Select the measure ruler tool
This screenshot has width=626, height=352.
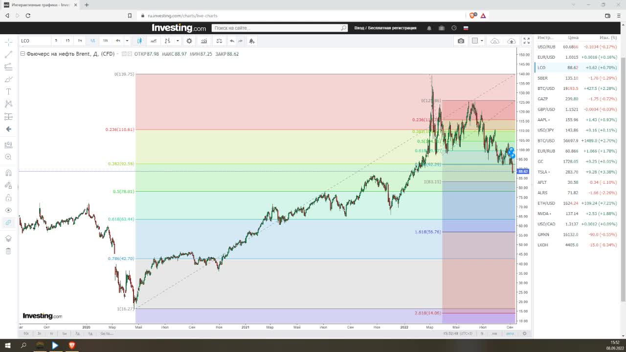coord(8,145)
